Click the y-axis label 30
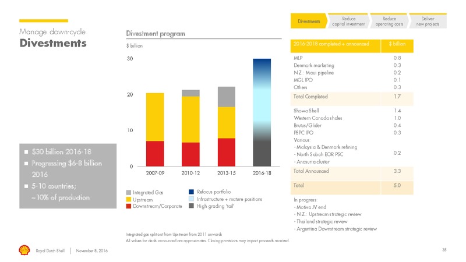 coord(130,59)
